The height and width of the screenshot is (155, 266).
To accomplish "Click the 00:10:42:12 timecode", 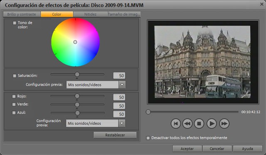I will click(251, 112).
